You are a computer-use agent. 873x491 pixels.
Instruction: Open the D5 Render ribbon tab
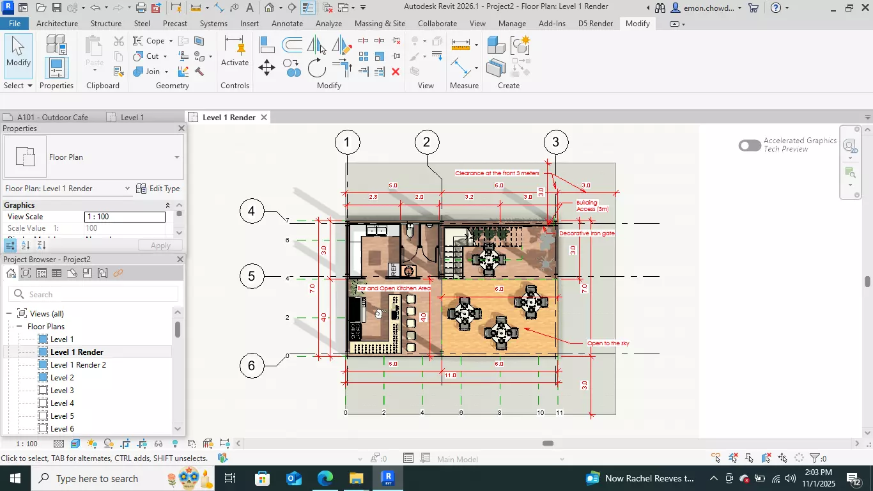tap(596, 24)
